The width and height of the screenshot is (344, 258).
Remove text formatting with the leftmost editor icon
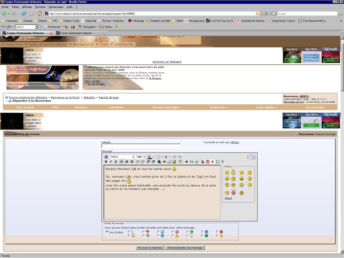106,157
